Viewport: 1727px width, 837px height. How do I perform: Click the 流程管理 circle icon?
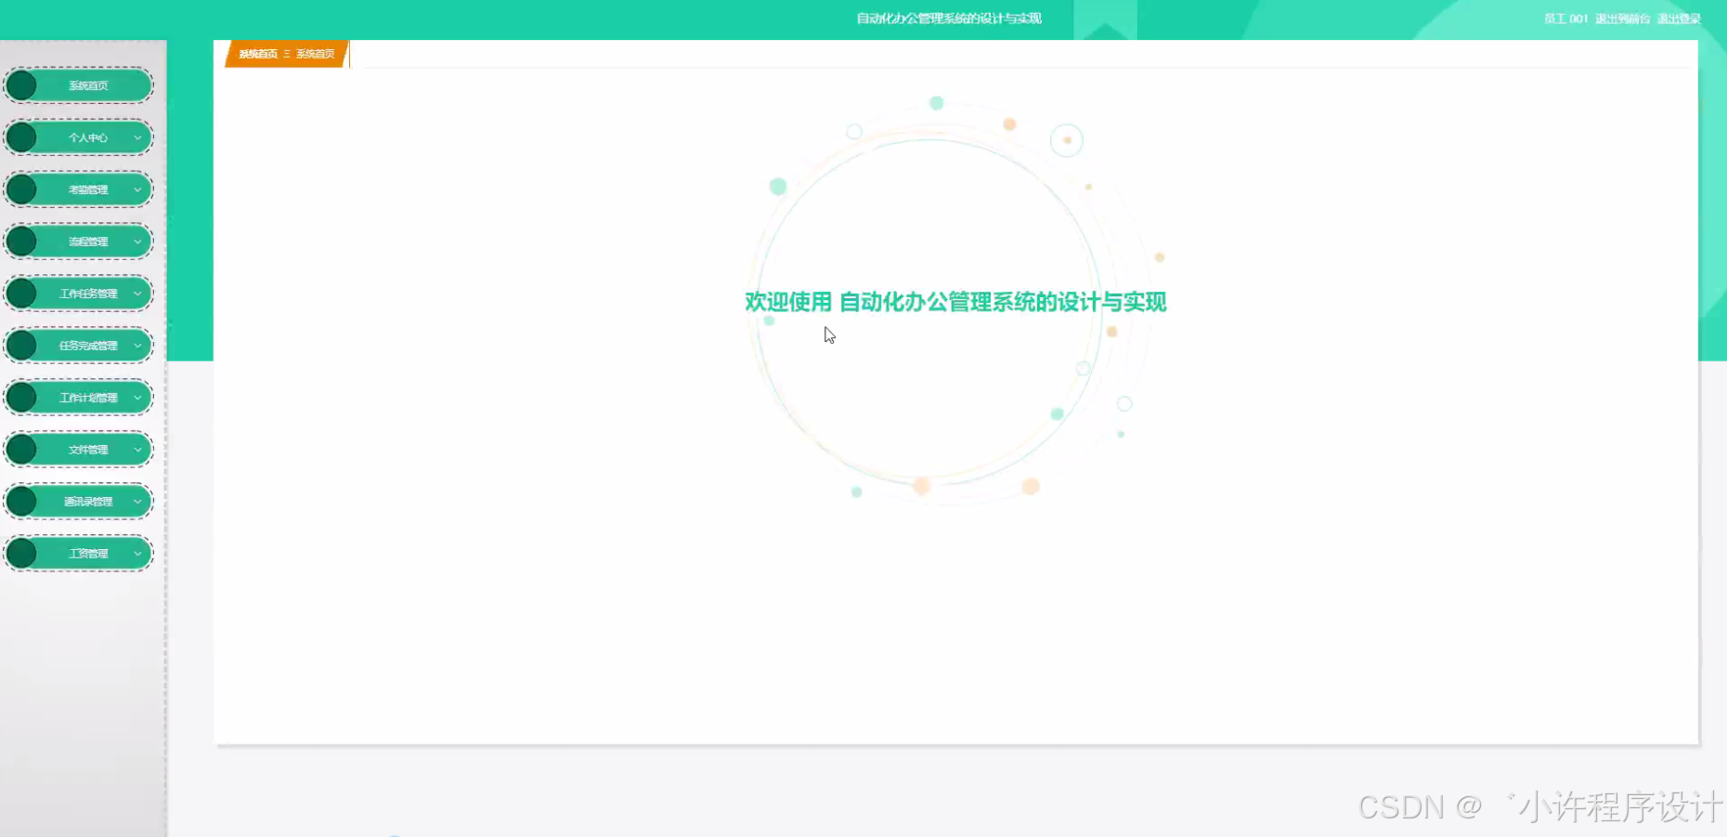click(22, 241)
